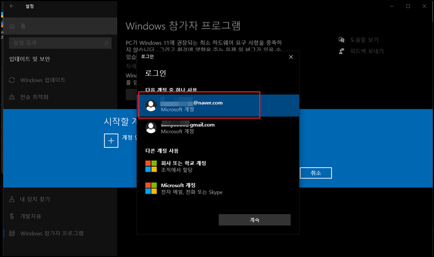Click the settings search field (설정 검색)

point(60,43)
